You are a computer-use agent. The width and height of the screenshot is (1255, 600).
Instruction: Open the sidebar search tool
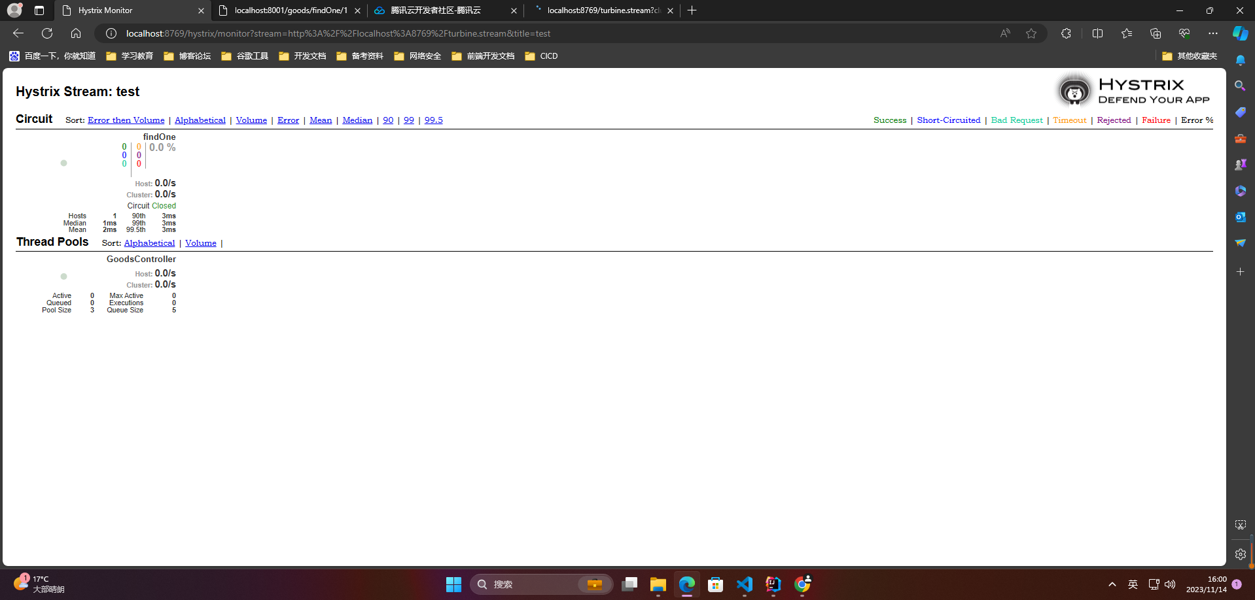(x=1240, y=86)
